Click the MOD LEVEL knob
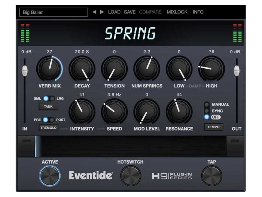The width and height of the screenshot is (262, 197). [x=147, y=111]
